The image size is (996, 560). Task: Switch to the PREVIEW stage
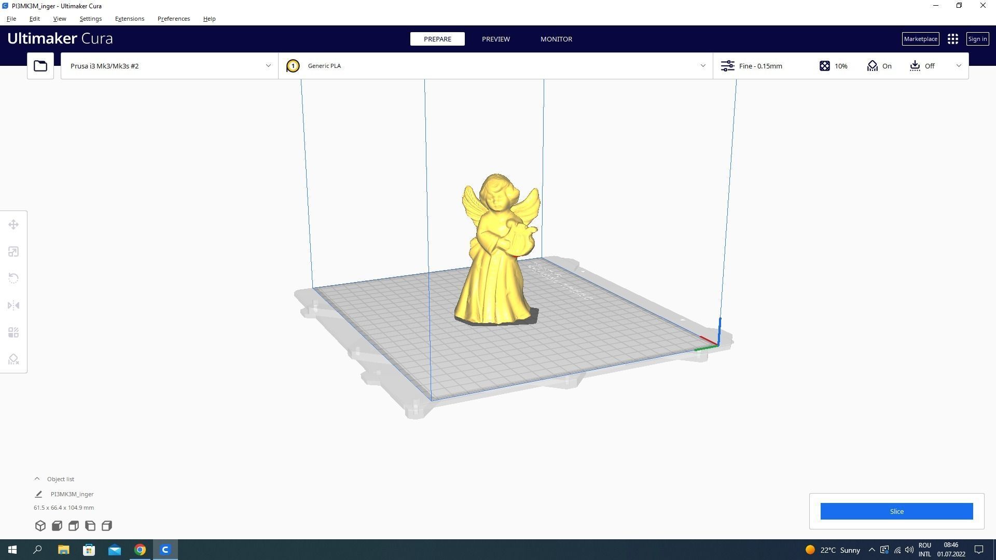pyautogui.click(x=496, y=39)
